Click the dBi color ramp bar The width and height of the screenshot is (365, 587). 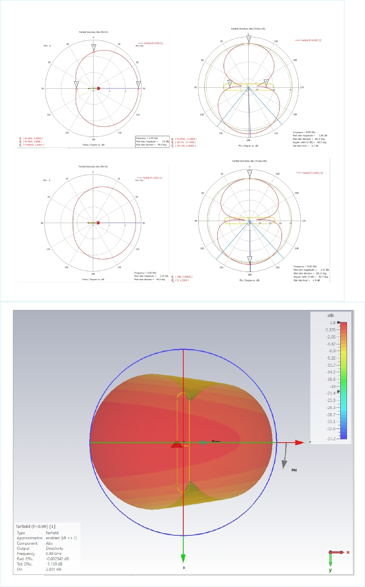(x=343, y=380)
